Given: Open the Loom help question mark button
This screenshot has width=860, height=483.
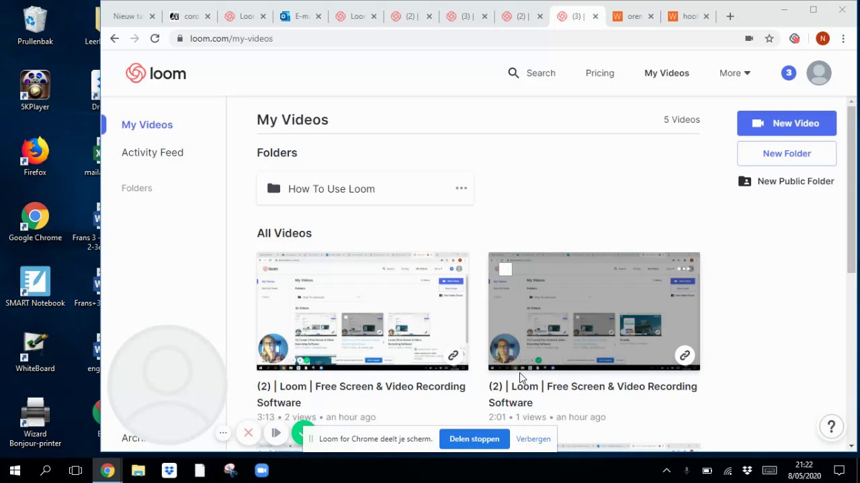Looking at the screenshot, I should 831,427.
